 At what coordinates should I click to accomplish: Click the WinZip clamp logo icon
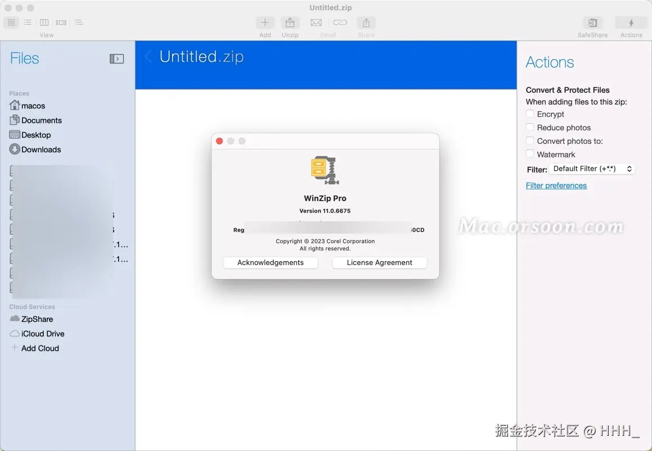tap(325, 170)
